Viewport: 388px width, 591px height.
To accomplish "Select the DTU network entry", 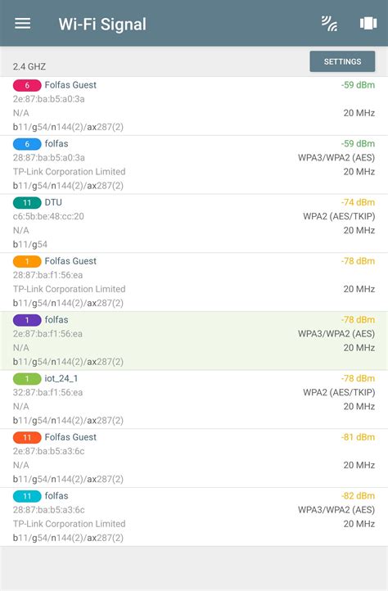I will pos(194,223).
